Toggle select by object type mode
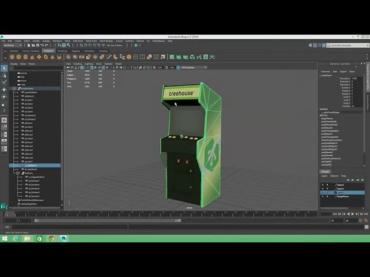This screenshot has height=277, width=370. click(x=64, y=45)
